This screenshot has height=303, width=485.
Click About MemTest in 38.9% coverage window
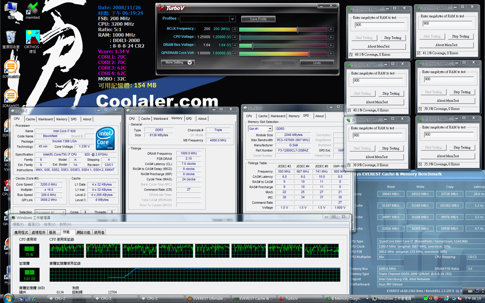coord(376,157)
